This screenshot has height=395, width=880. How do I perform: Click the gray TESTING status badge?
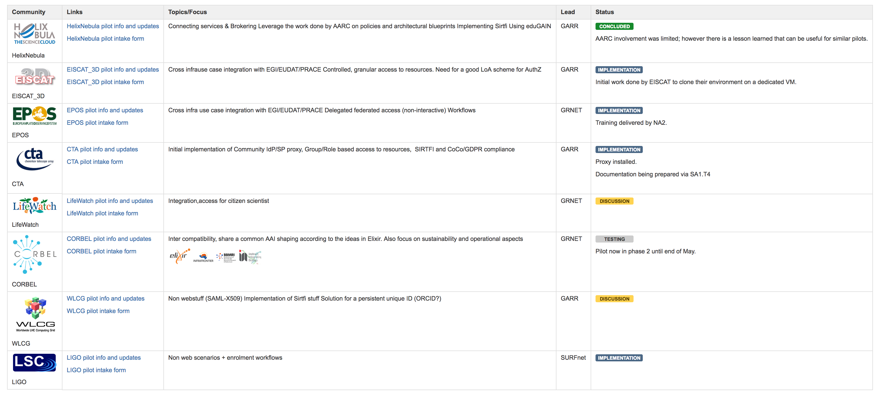coord(614,239)
